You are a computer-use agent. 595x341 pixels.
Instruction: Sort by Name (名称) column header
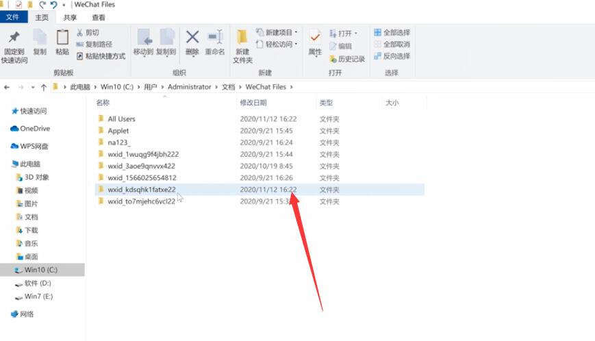coord(103,103)
